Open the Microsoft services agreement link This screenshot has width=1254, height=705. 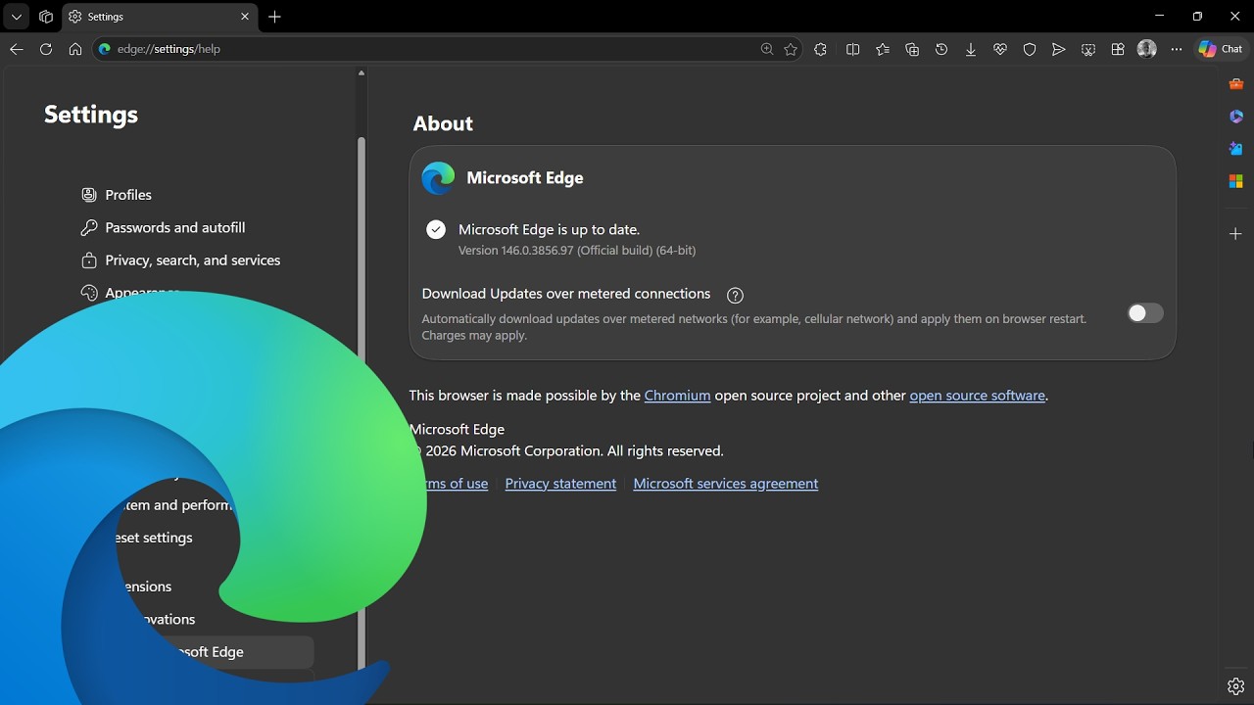click(726, 484)
